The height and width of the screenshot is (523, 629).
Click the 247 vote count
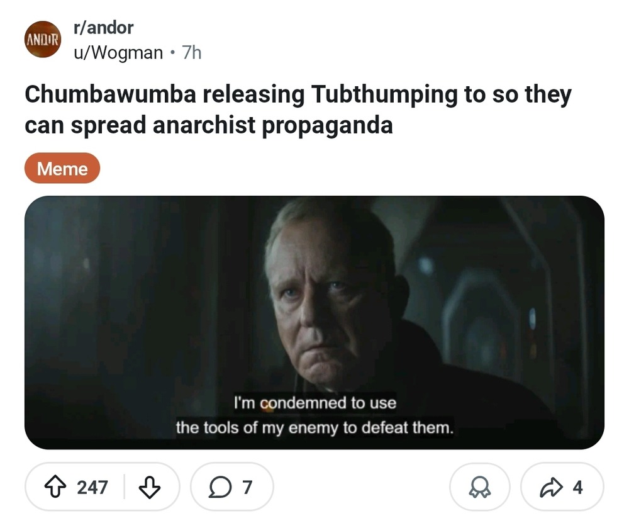92,487
